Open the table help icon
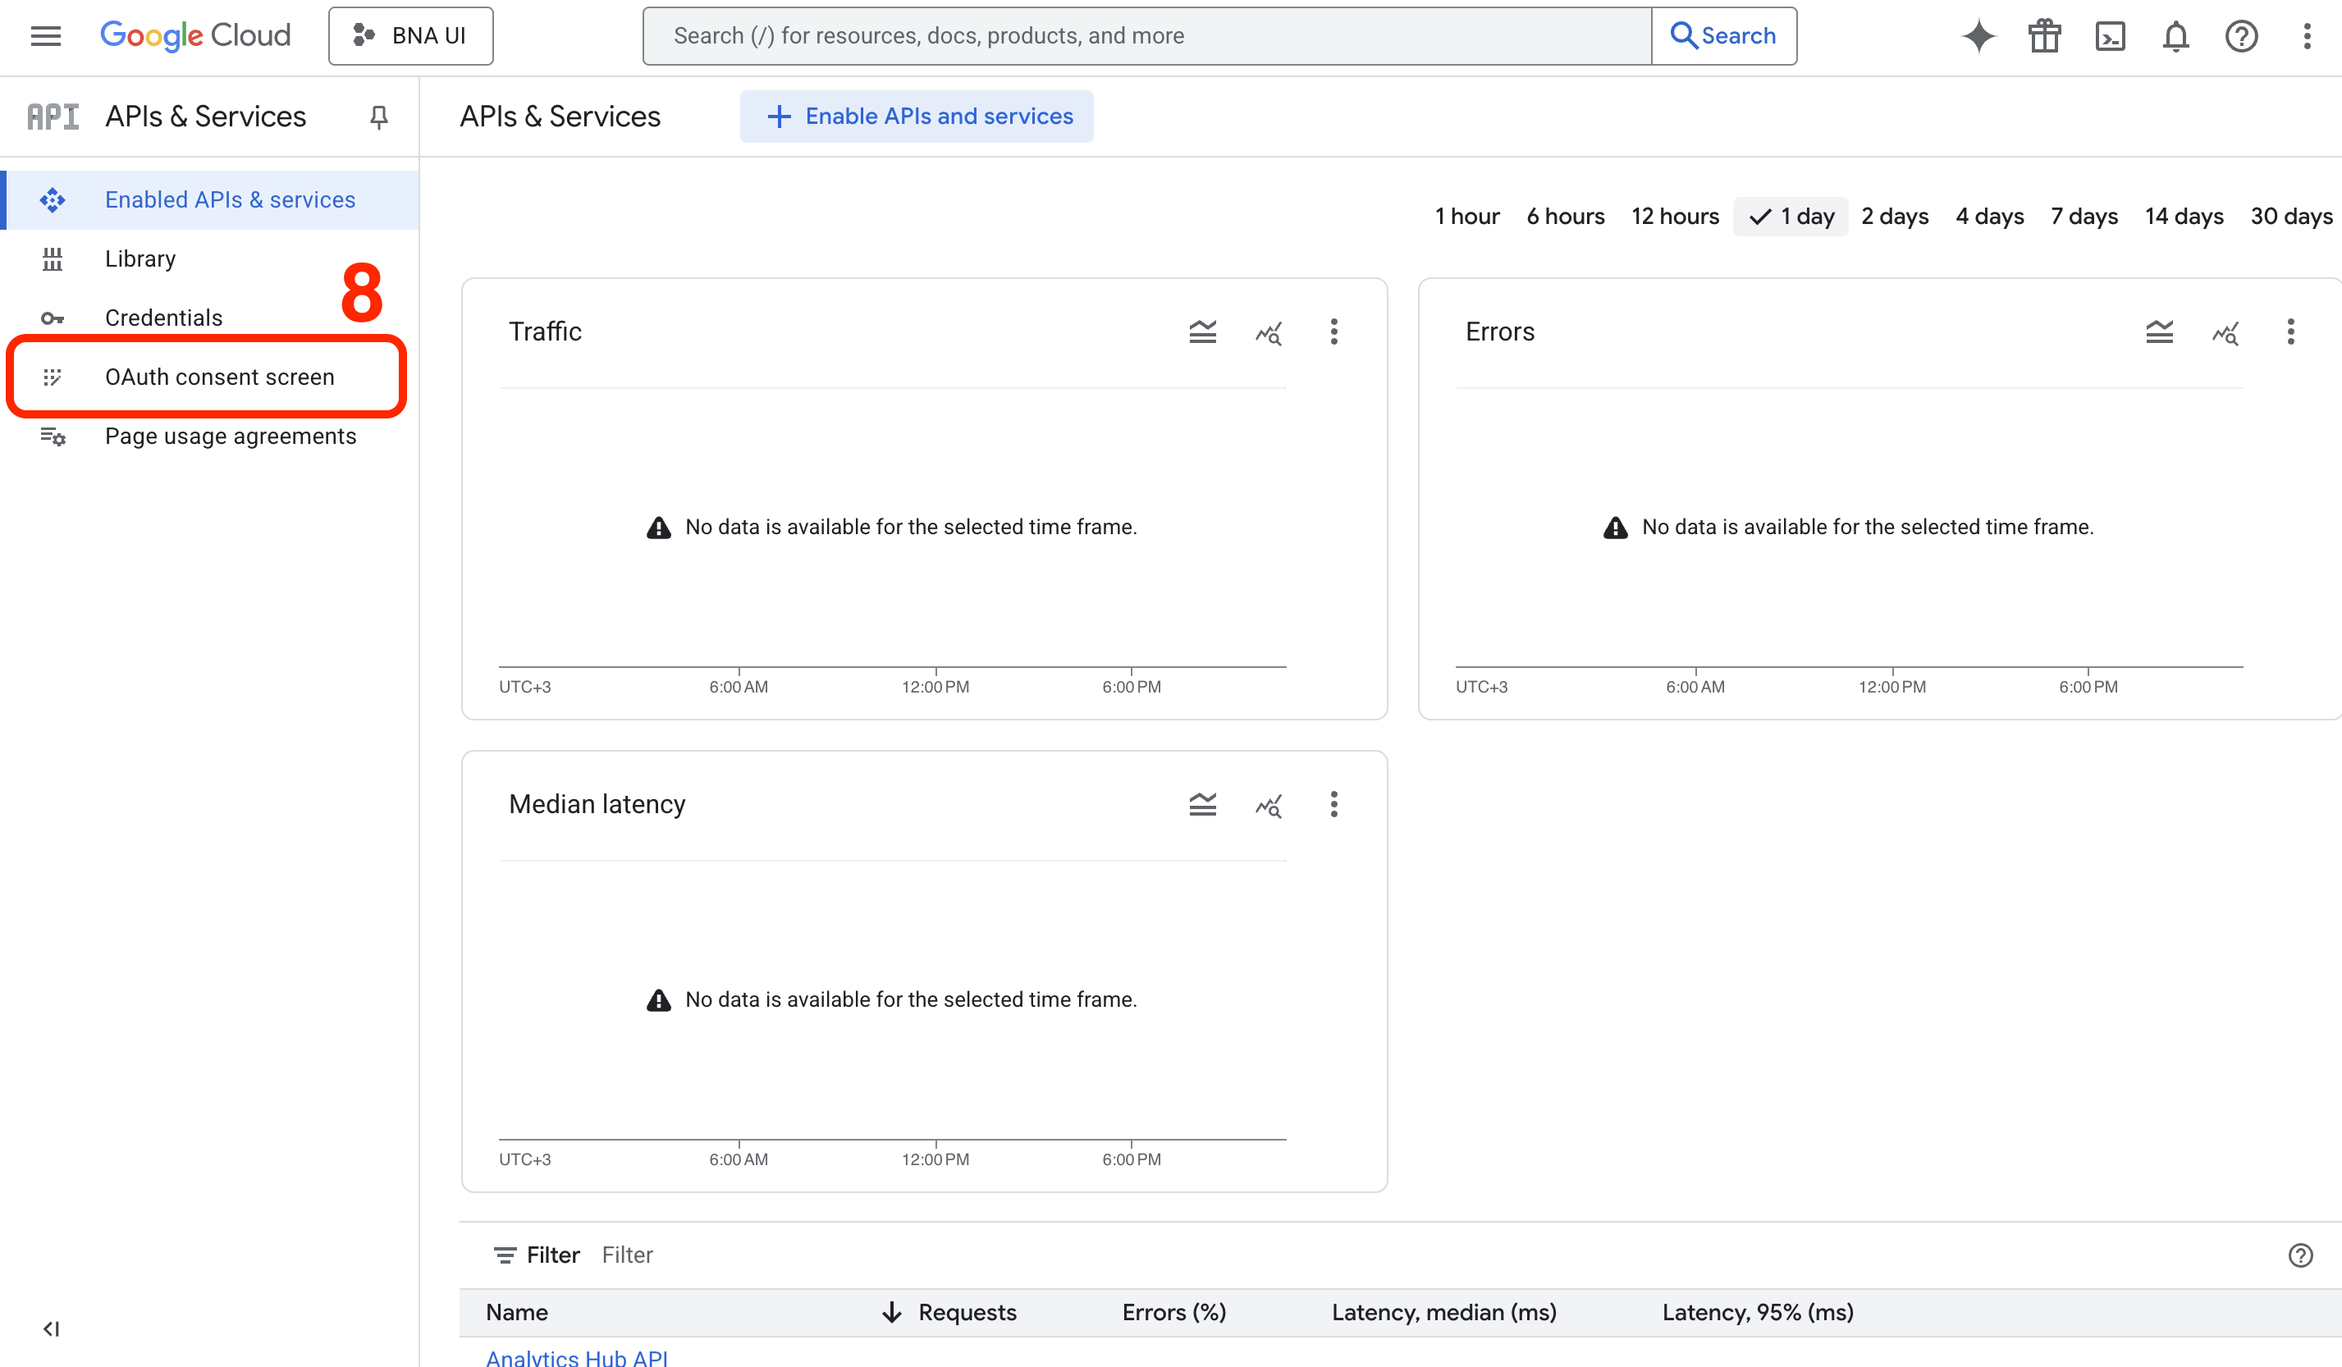Image resolution: width=2342 pixels, height=1367 pixels. 2300,1255
